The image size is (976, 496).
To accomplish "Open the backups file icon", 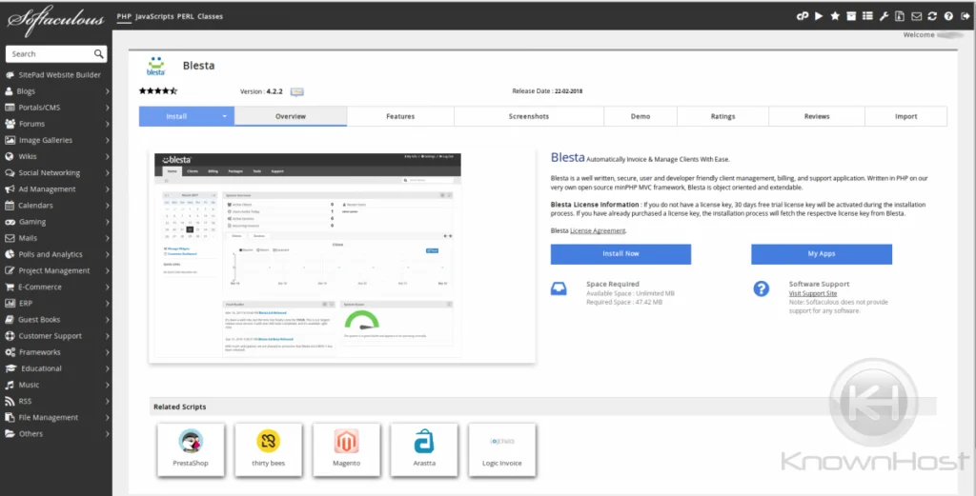I will (900, 16).
